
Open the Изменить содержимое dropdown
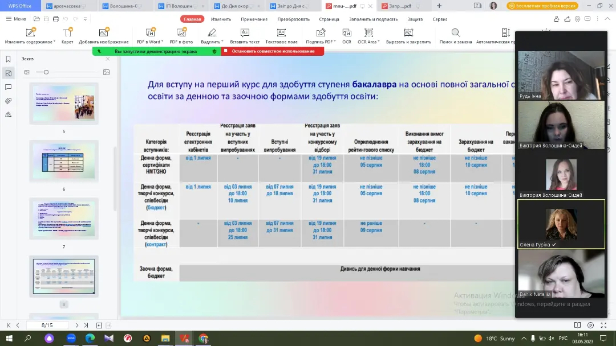point(54,42)
